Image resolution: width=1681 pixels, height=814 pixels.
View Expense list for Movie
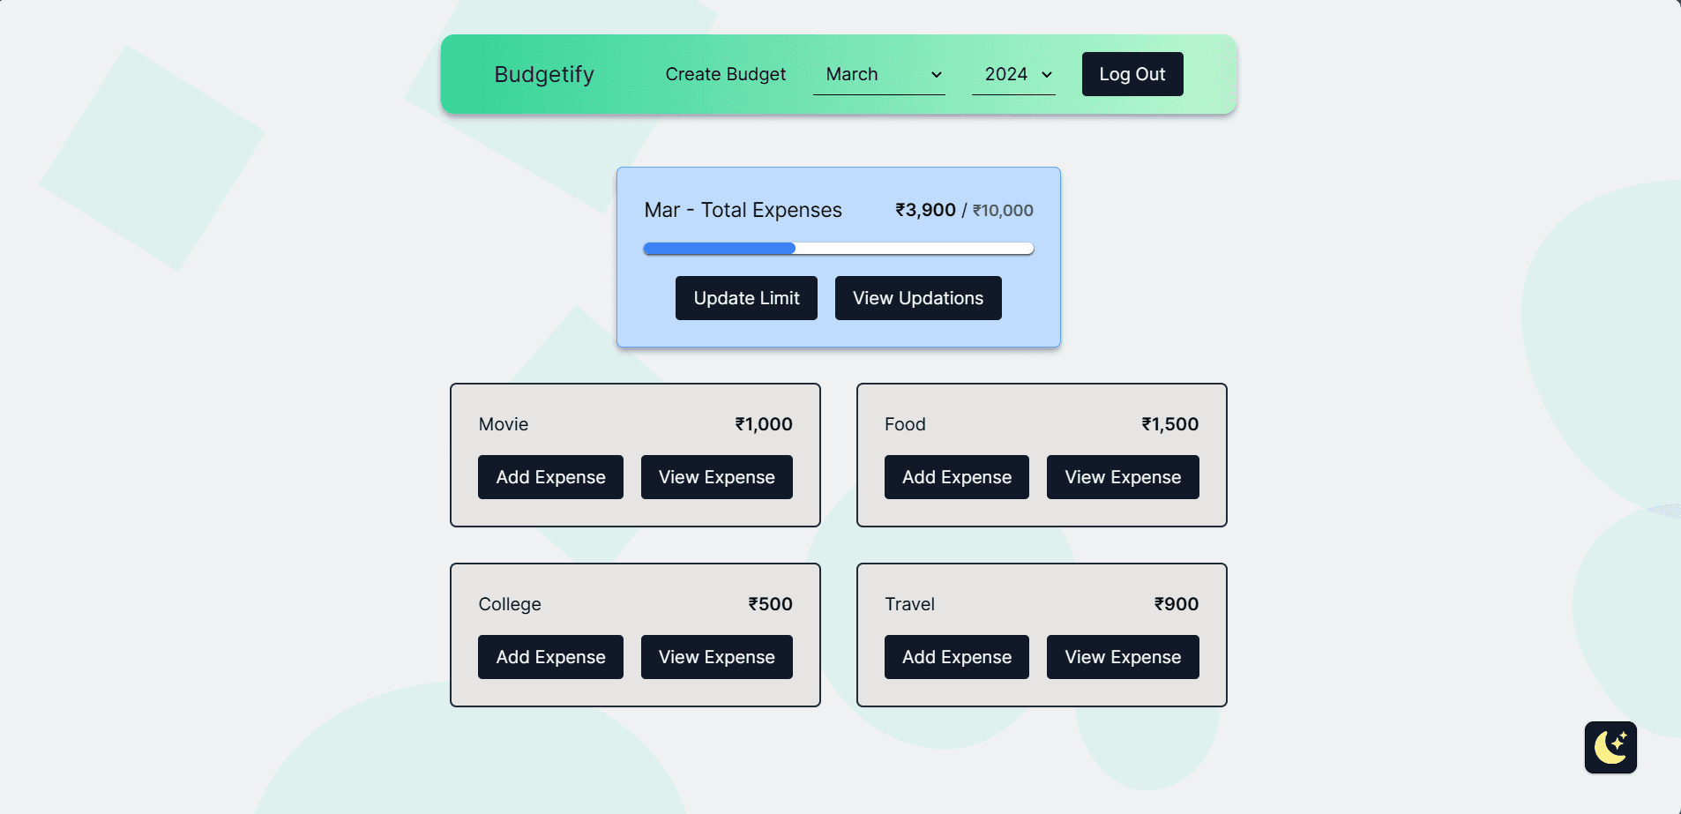point(717,477)
